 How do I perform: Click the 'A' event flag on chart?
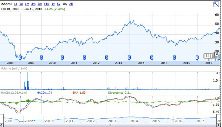pos(218,54)
